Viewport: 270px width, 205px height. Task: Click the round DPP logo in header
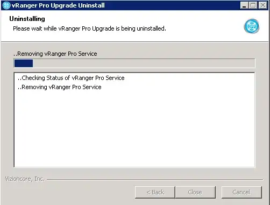click(252, 26)
